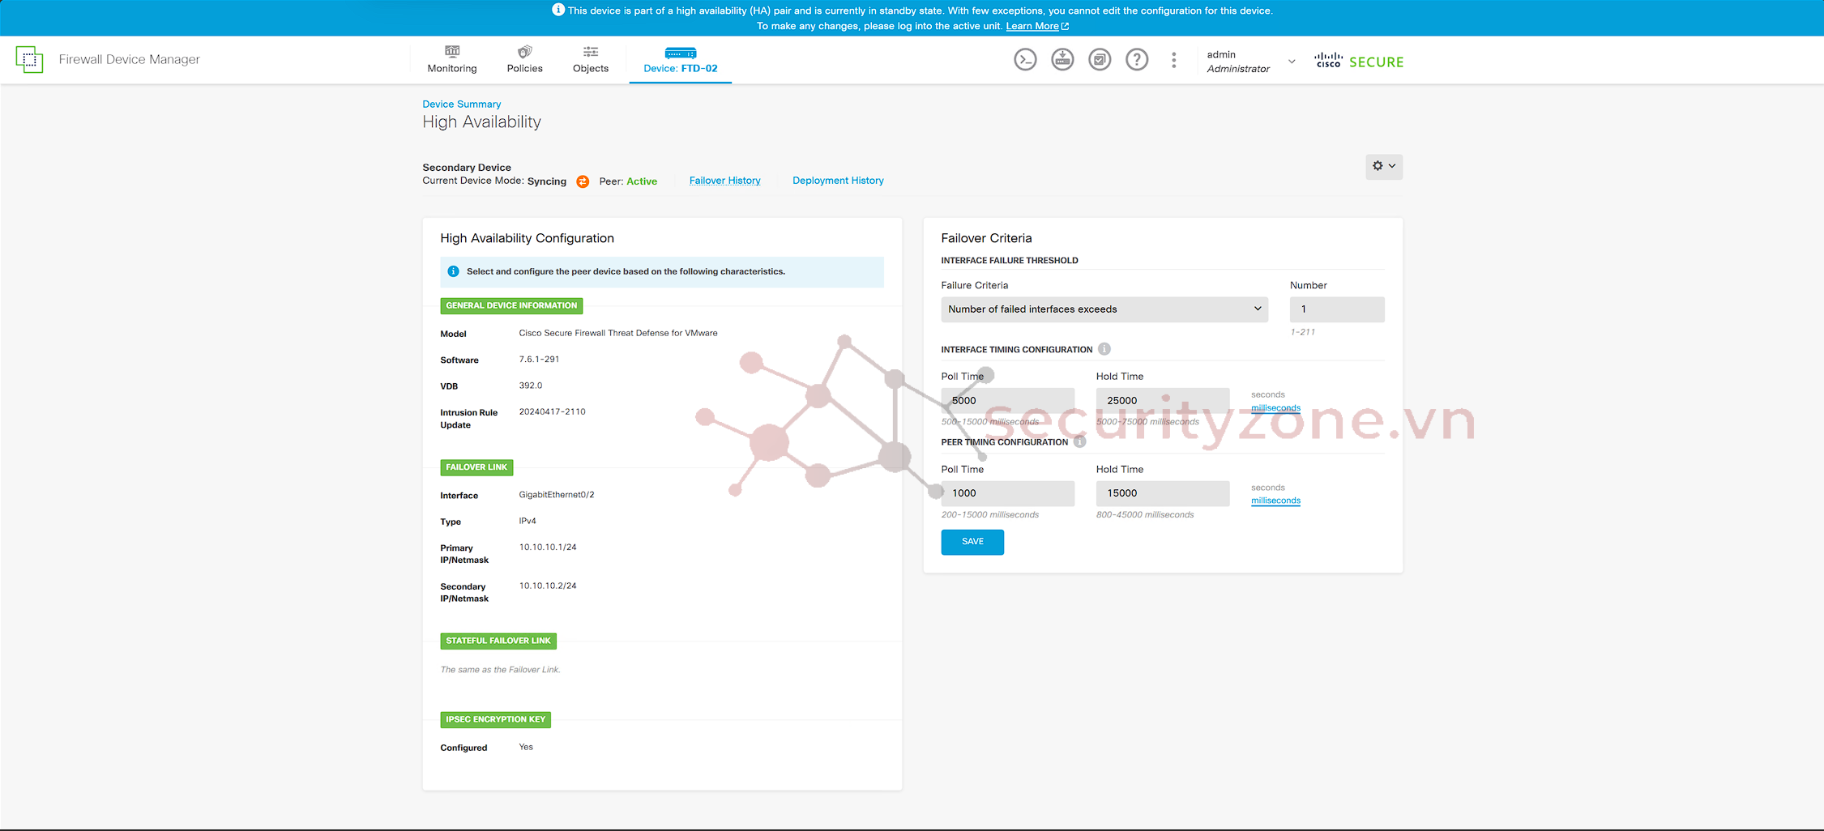
Task: Show Interface Timing Configuration info tooltip
Action: [x=1104, y=349]
